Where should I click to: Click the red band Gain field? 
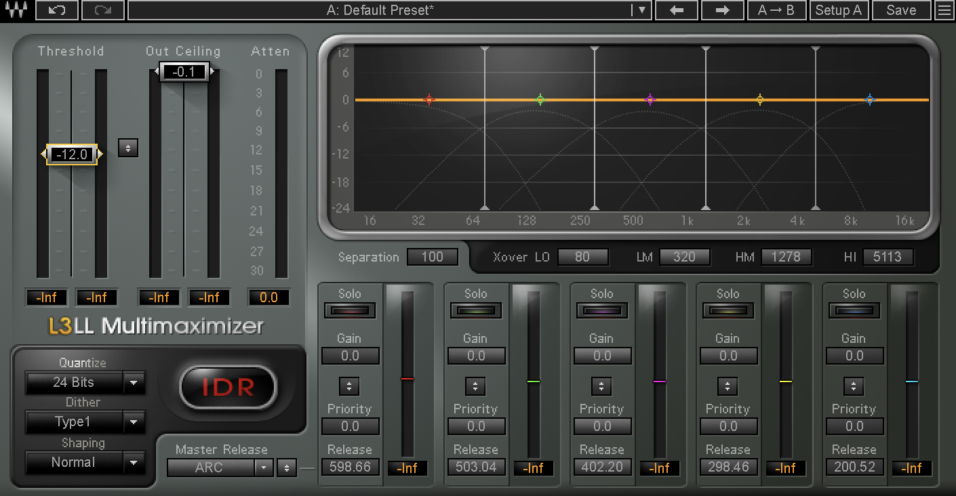pyautogui.click(x=350, y=356)
